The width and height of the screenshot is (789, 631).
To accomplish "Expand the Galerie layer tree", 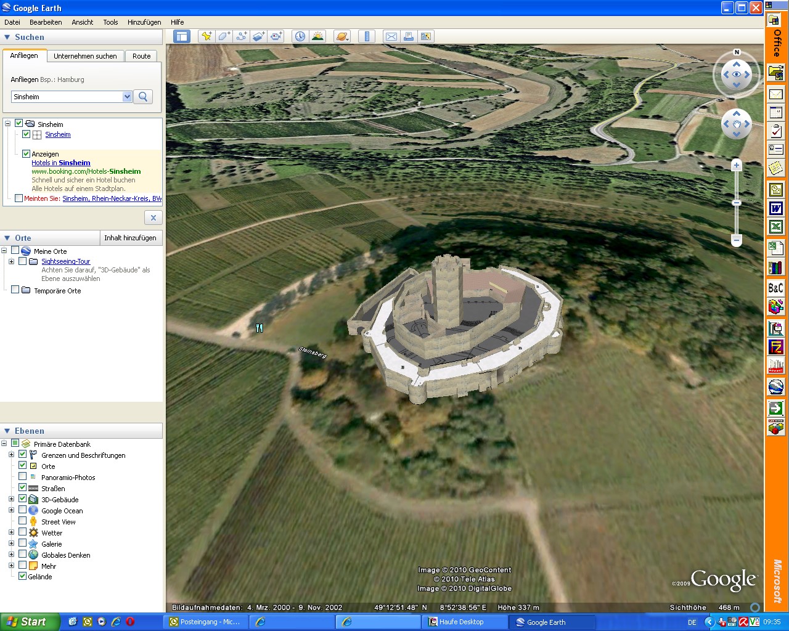I will tap(11, 543).
